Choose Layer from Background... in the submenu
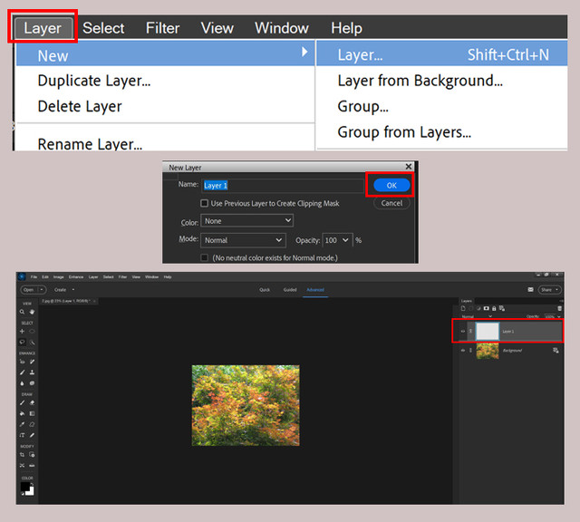This screenshot has height=522, width=580. tap(420, 81)
